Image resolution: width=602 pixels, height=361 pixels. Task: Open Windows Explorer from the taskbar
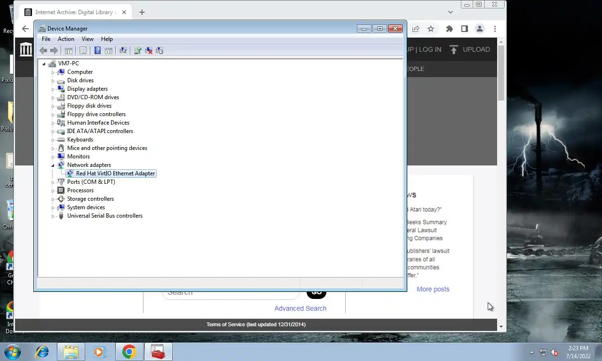(x=71, y=352)
